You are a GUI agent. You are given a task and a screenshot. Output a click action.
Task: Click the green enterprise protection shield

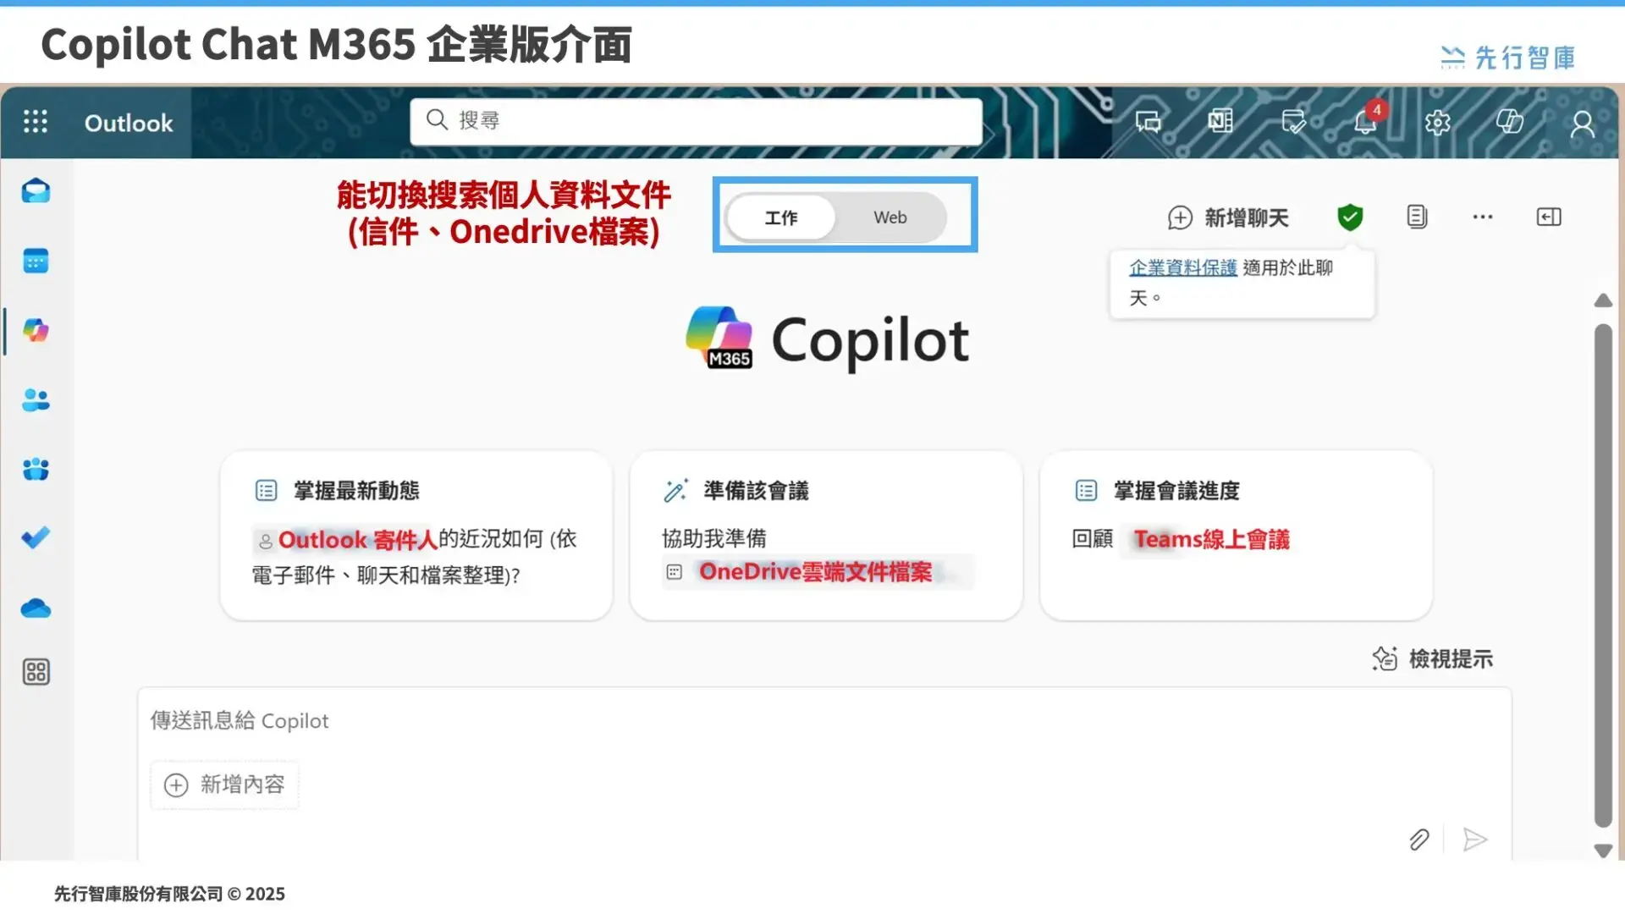pos(1350,217)
